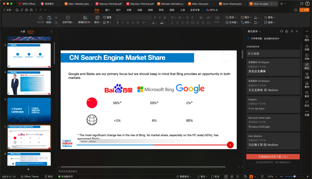Viewport: 312px width, 179px height.
Task: Start slideshow from current page (当页开始)
Action: 68,20
